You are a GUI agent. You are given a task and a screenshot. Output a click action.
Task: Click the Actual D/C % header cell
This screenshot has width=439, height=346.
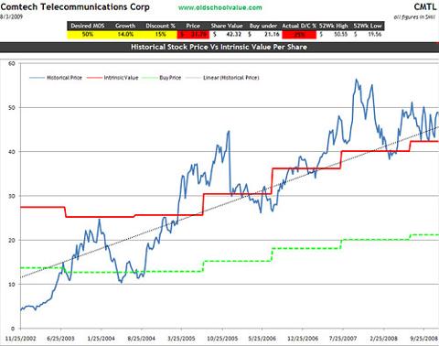299,26
